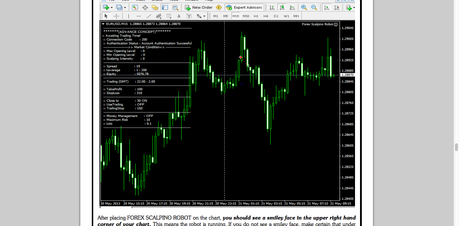Select the M15 timeframe button

[236, 16]
